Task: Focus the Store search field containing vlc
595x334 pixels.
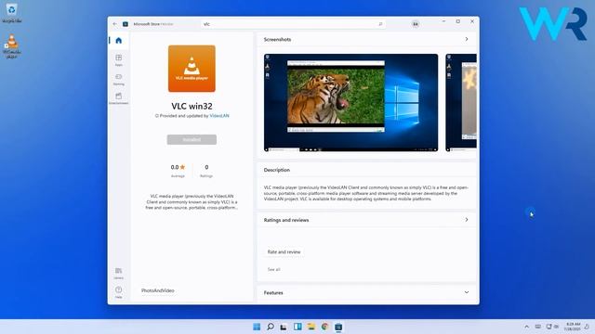Action: pyautogui.click(x=293, y=24)
